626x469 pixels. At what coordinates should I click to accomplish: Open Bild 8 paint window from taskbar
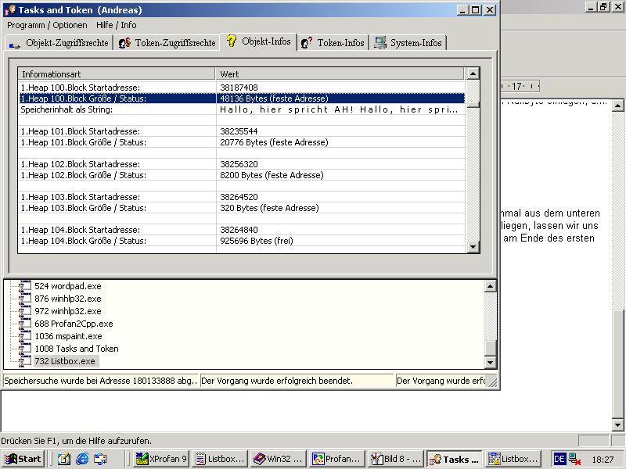397,459
